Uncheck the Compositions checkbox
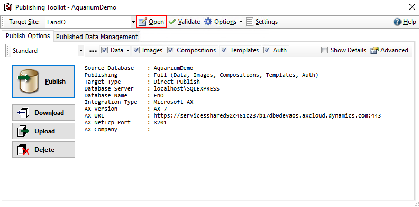 tap(170, 50)
